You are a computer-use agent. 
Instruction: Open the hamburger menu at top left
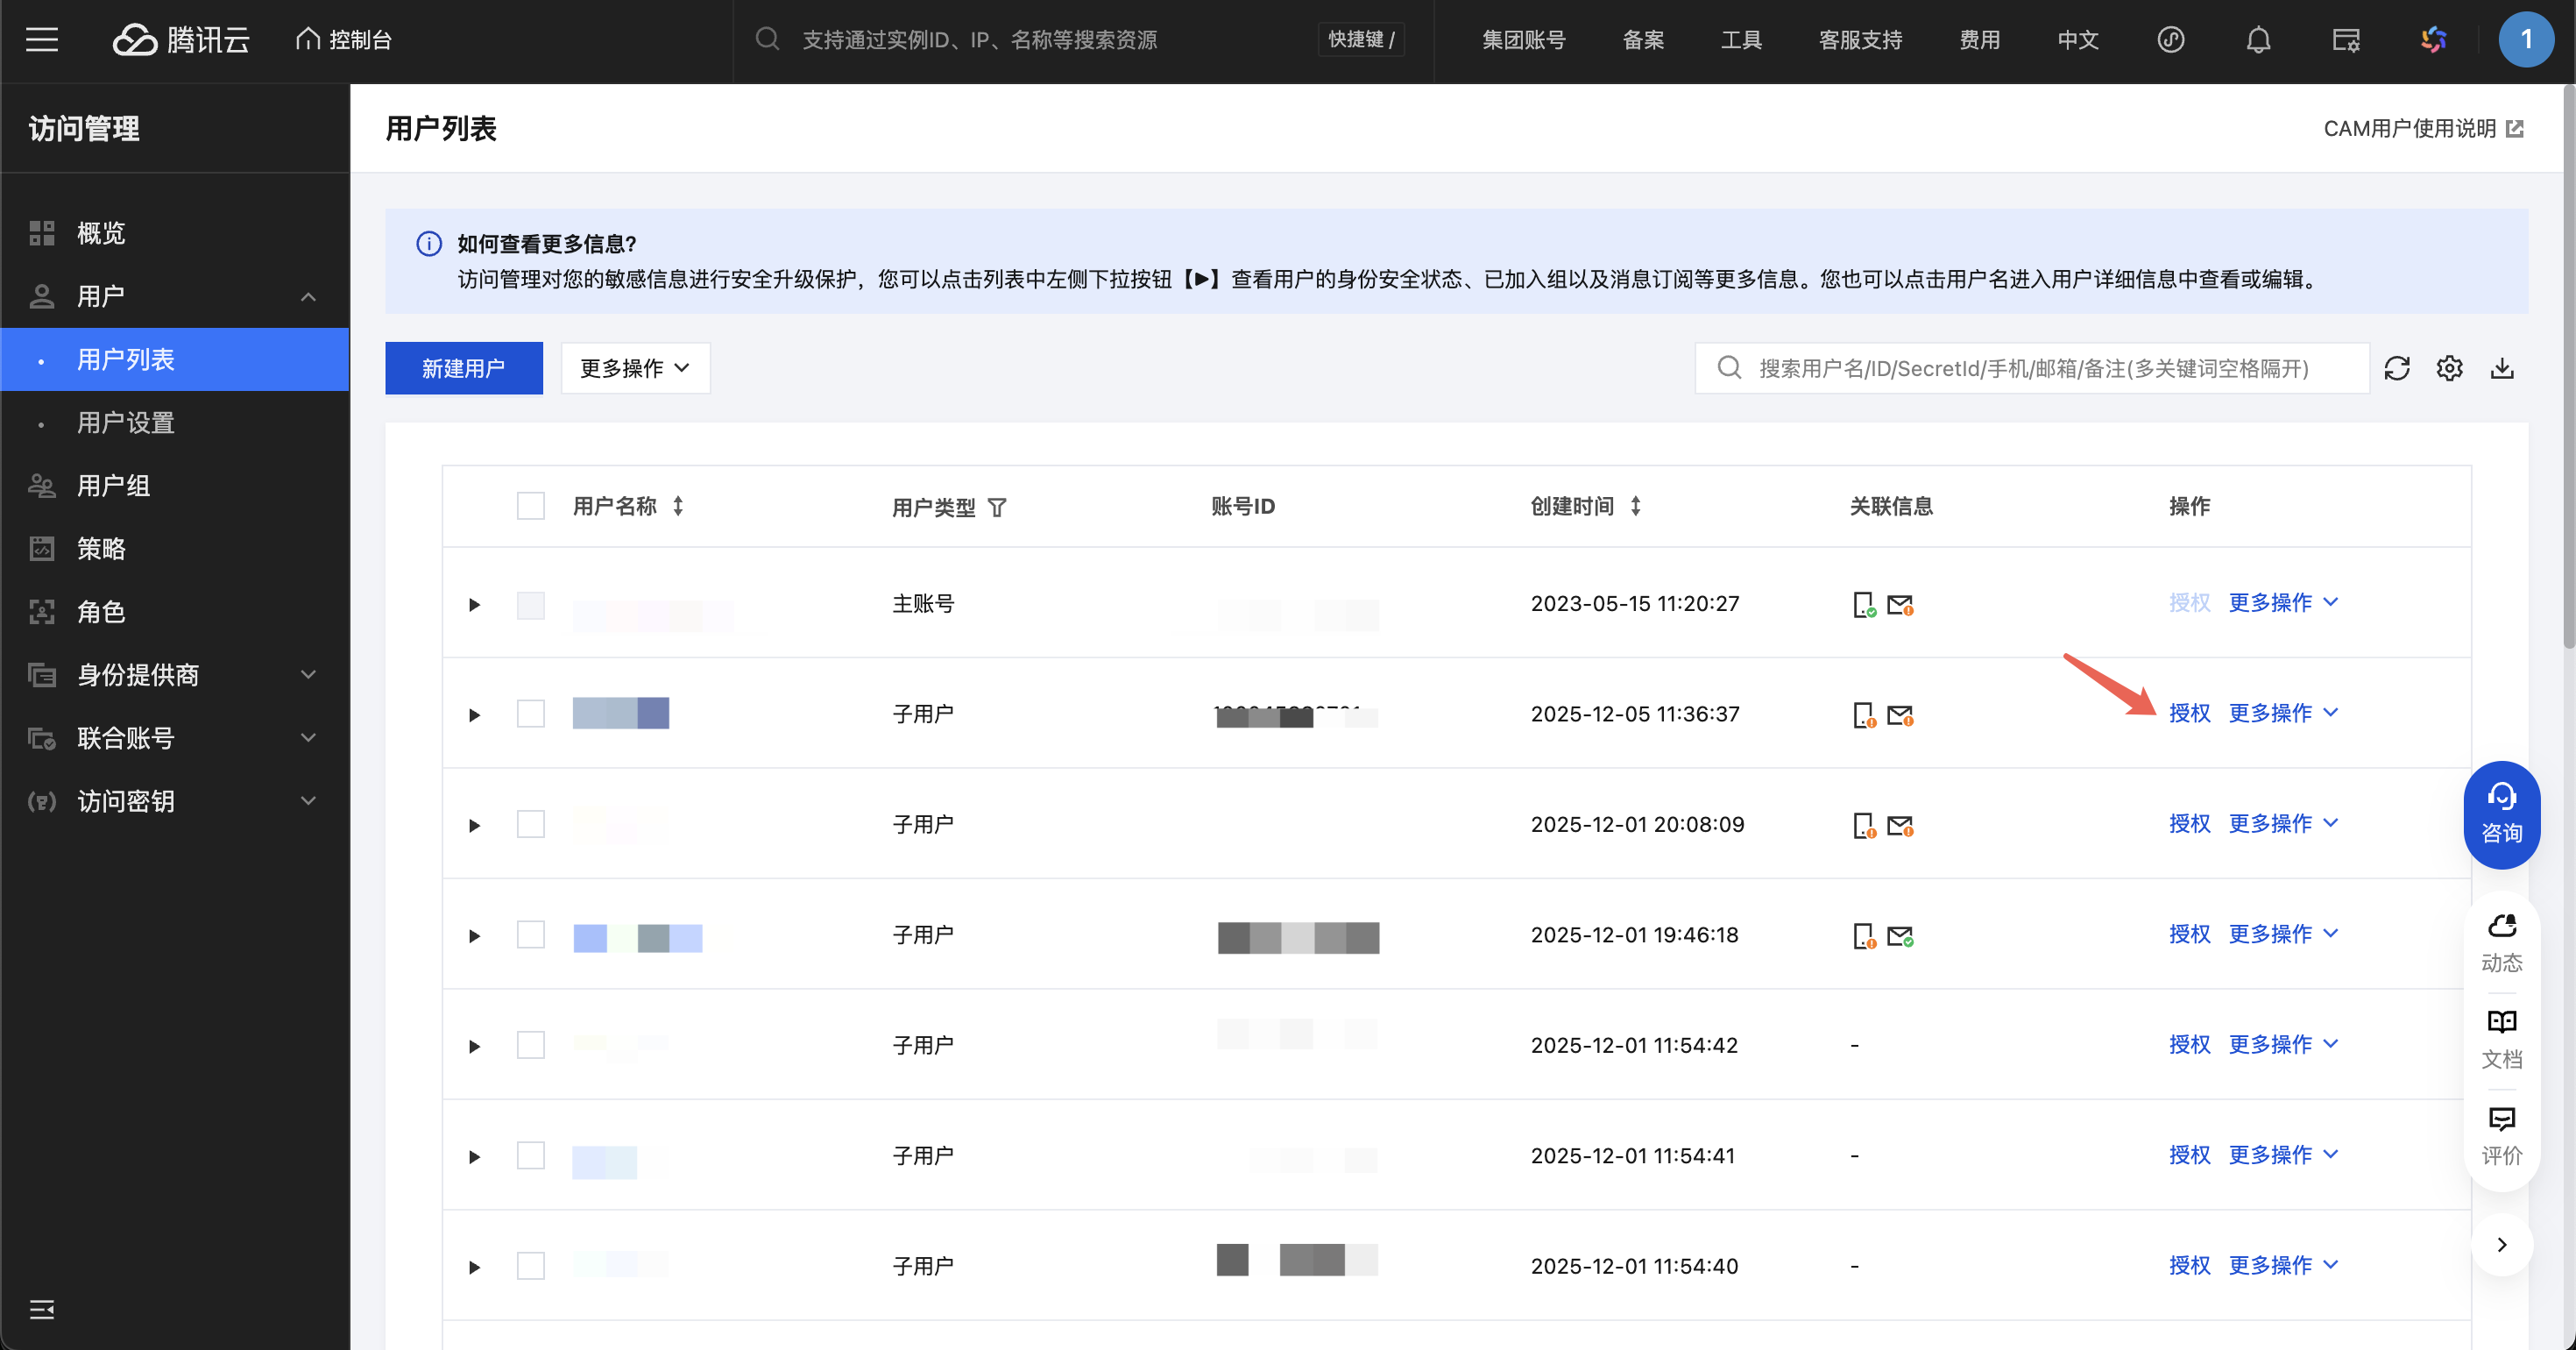tap(42, 40)
